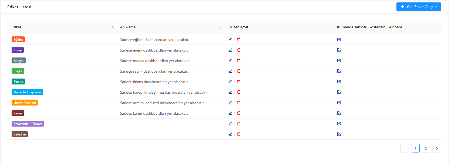Update dashboard display for Belediye tag
449x163 pixels.
tap(339, 134)
